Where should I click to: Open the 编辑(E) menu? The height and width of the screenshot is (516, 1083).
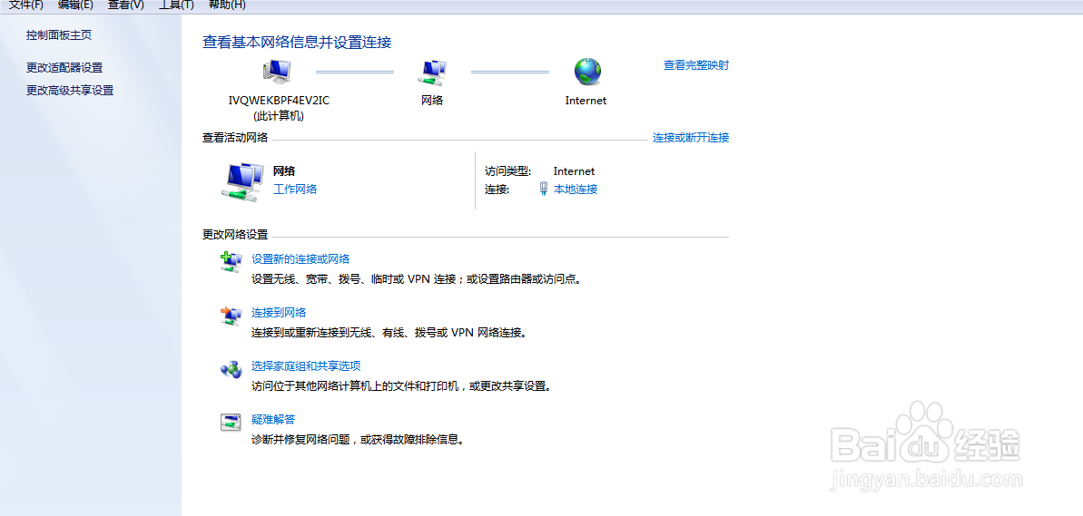pos(76,5)
